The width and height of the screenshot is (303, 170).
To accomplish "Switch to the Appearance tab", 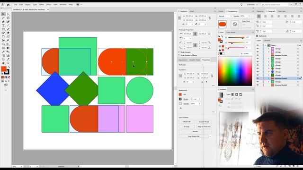I will [183, 60].
